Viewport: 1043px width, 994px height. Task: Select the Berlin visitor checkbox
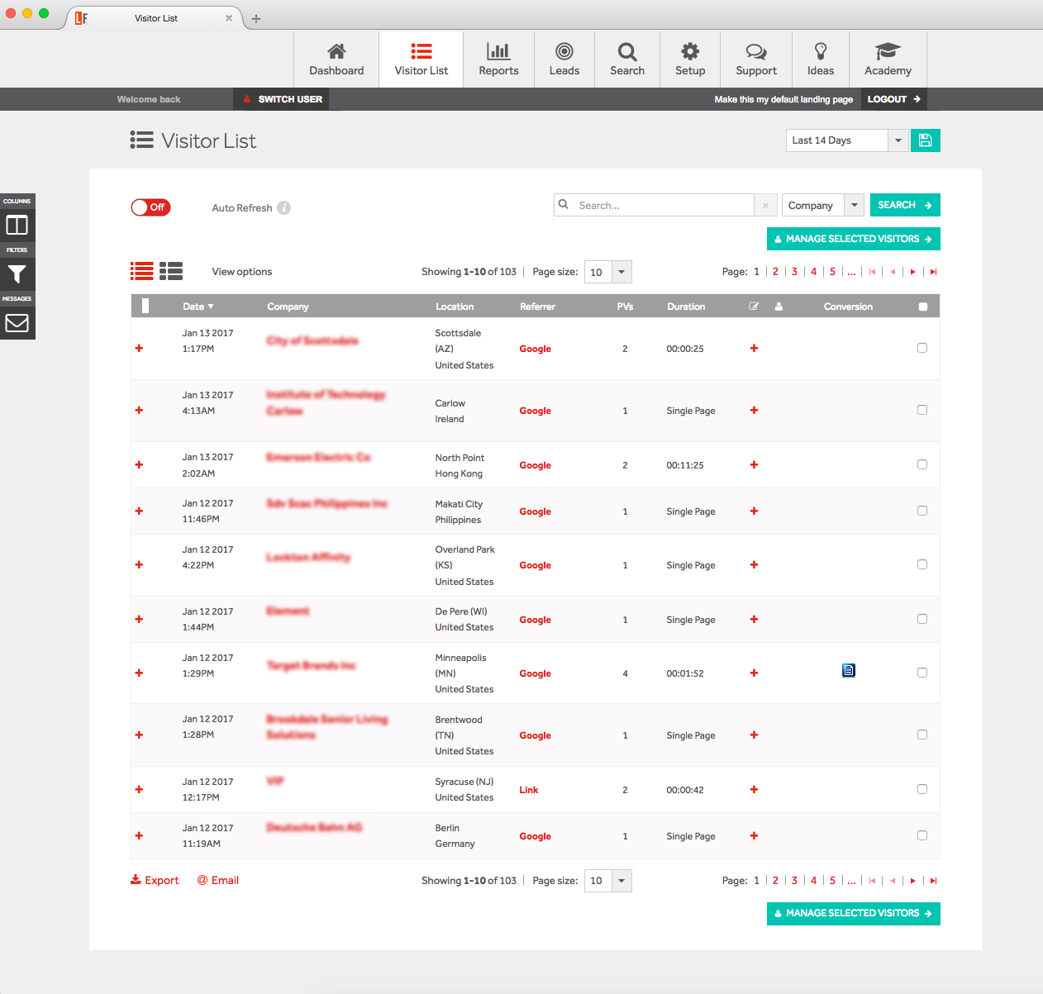click(922, 835)
